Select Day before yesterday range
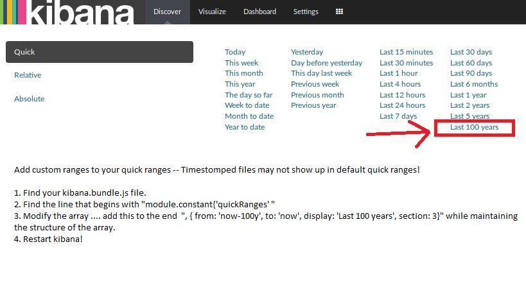Viewport: 526px width, 301px height. (x=327, y=63)
